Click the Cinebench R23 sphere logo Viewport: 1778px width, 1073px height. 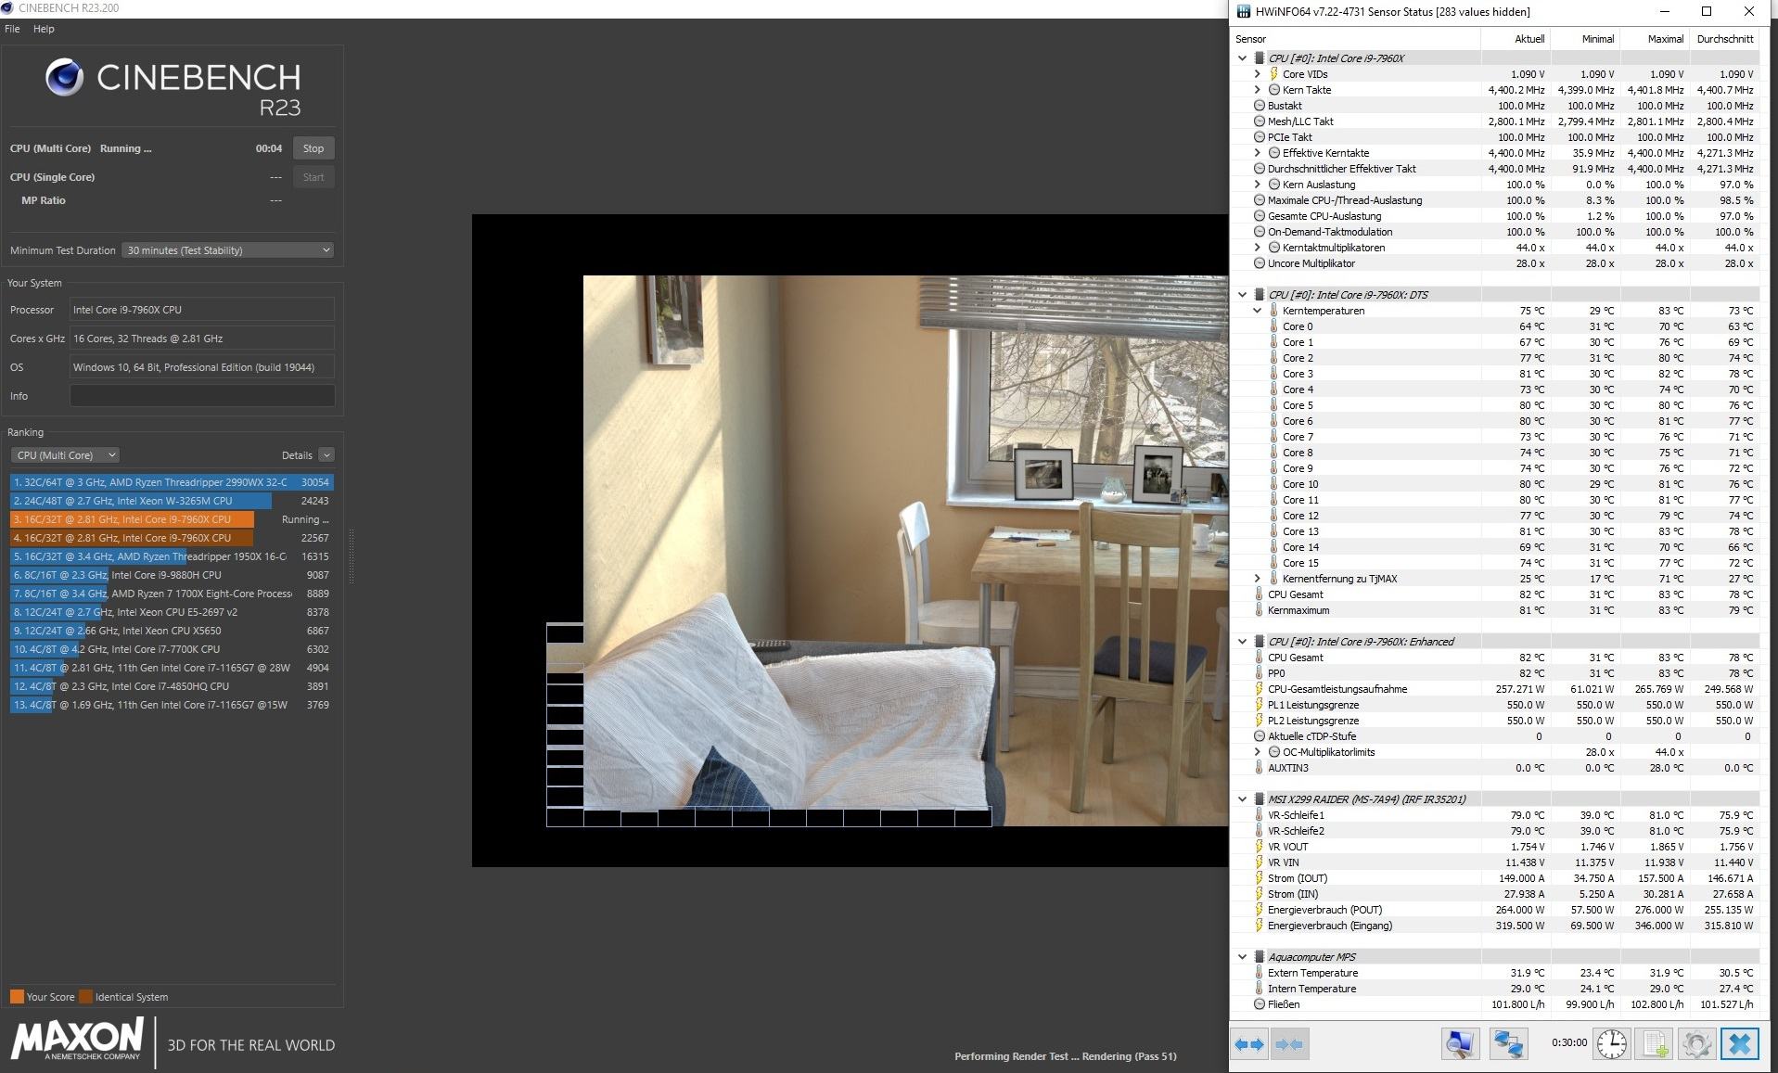coord(64,78)
